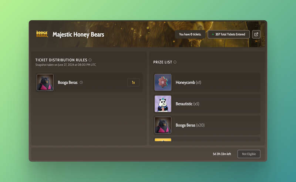Click info icon beside Prize List

[175, 62]
